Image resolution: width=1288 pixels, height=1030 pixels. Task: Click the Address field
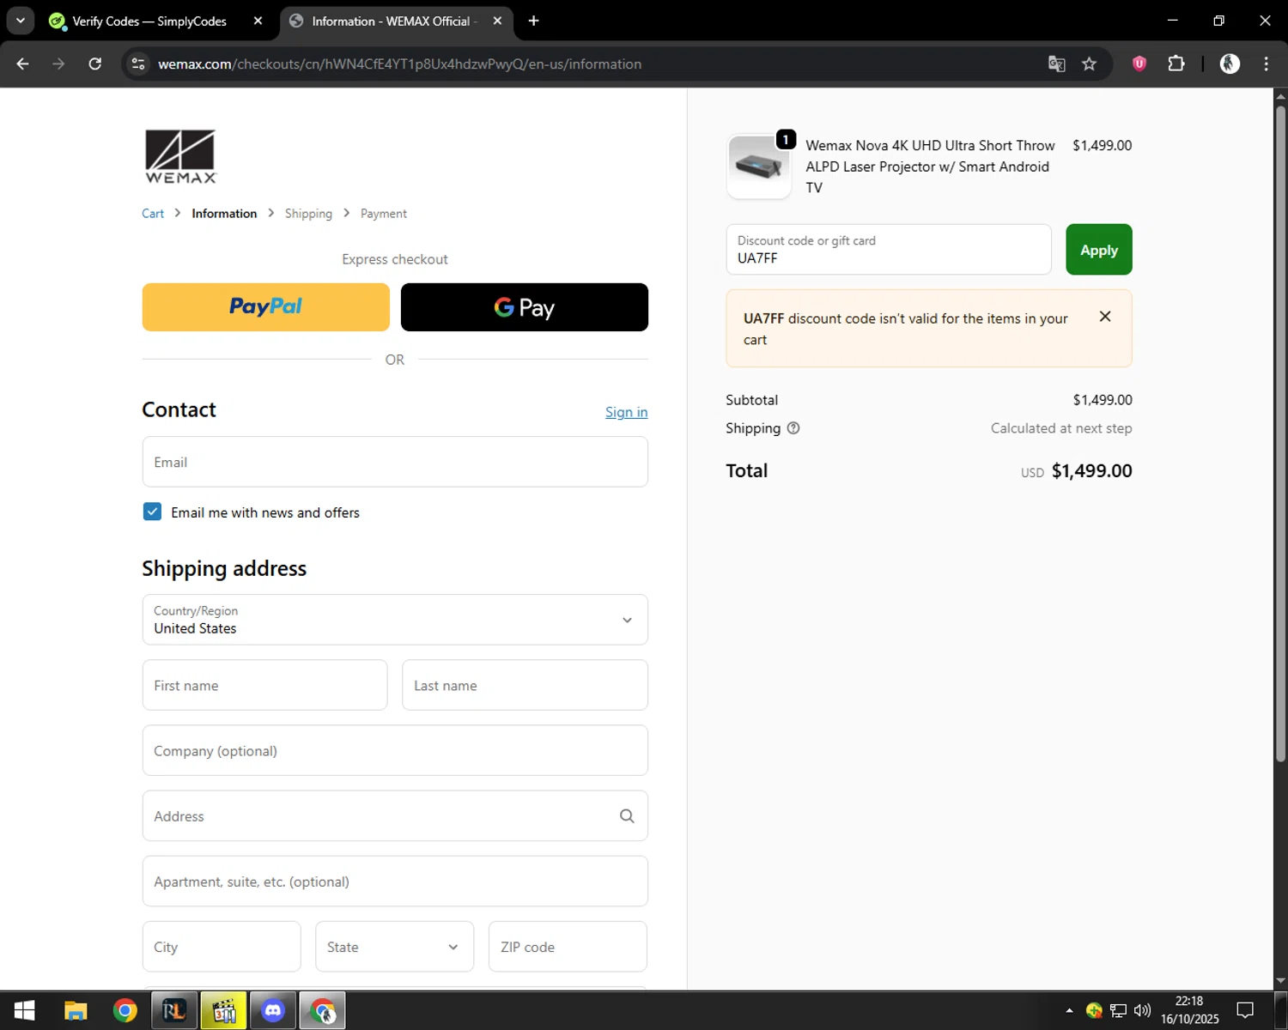click(x=395, y=815)
